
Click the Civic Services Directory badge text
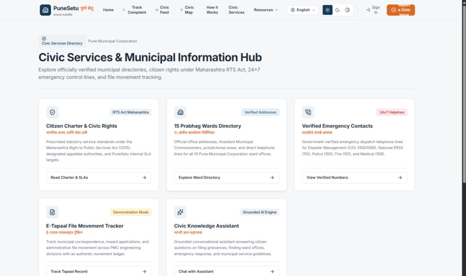(62, 43)
